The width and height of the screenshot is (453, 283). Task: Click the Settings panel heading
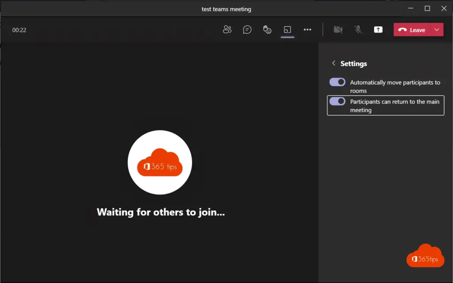(353, 64)
